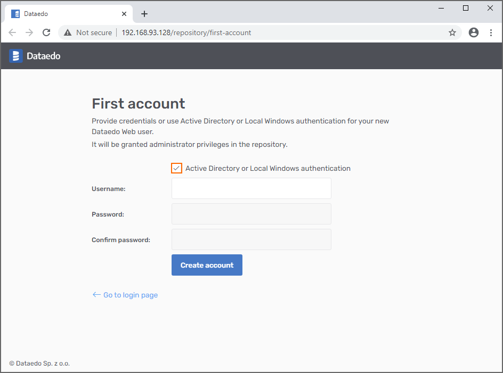The height and width of the screenshot is (373, 503).
Task: Open the Chrome profile avatar
Action: coord(473,32)
